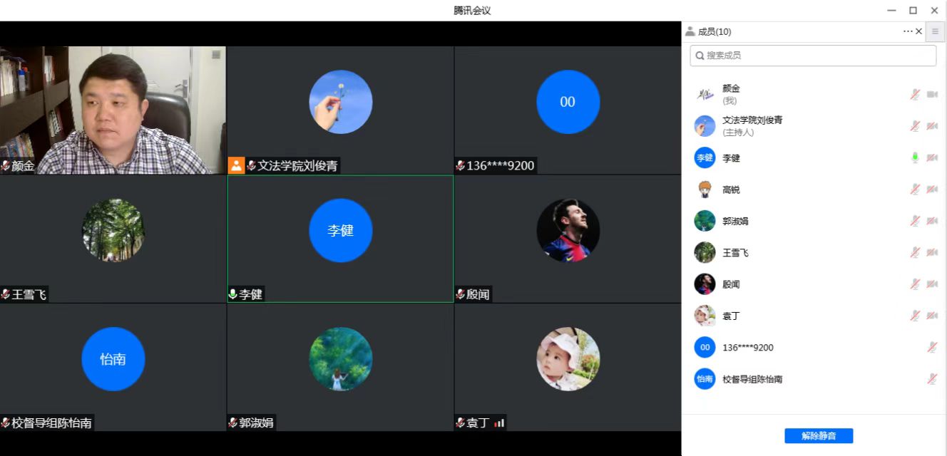Open the hamburger menu at panel top right
The height and width of the screenshot is (456, 947).
[x=936, y=31]
